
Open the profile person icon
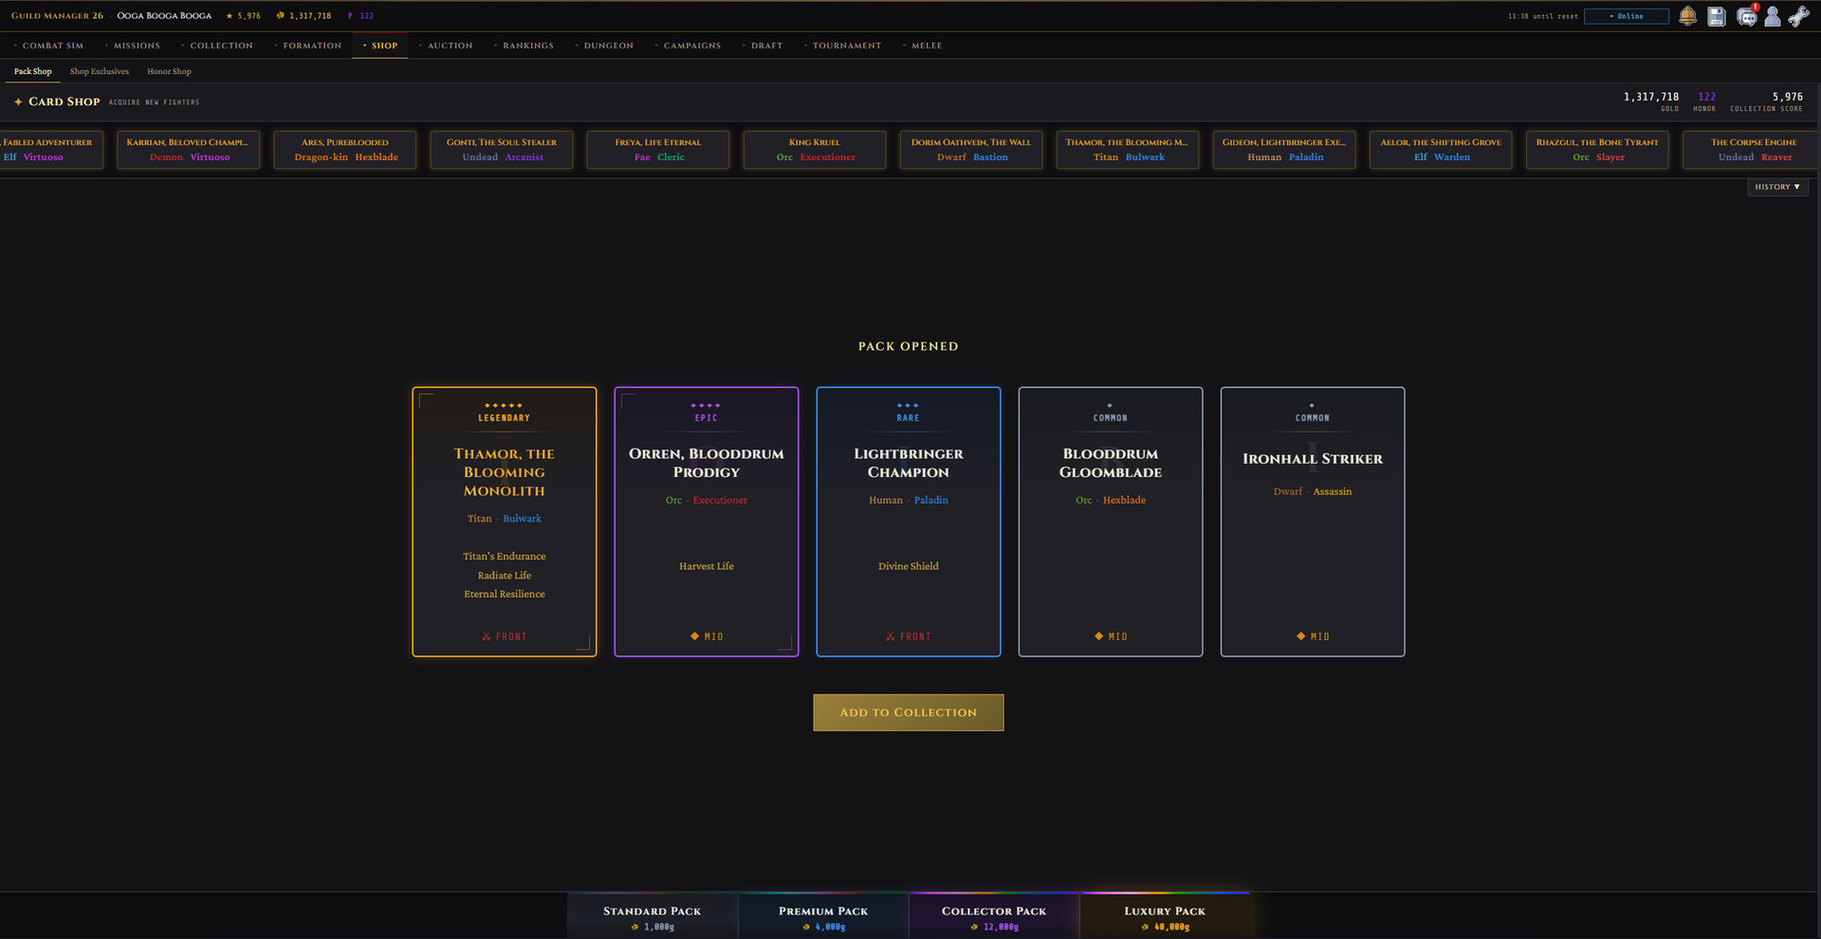(1773, 16)
